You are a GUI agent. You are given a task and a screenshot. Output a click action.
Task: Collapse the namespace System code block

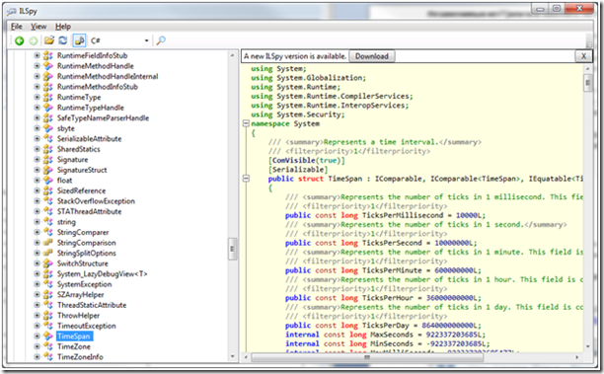(x=246, y=123)
